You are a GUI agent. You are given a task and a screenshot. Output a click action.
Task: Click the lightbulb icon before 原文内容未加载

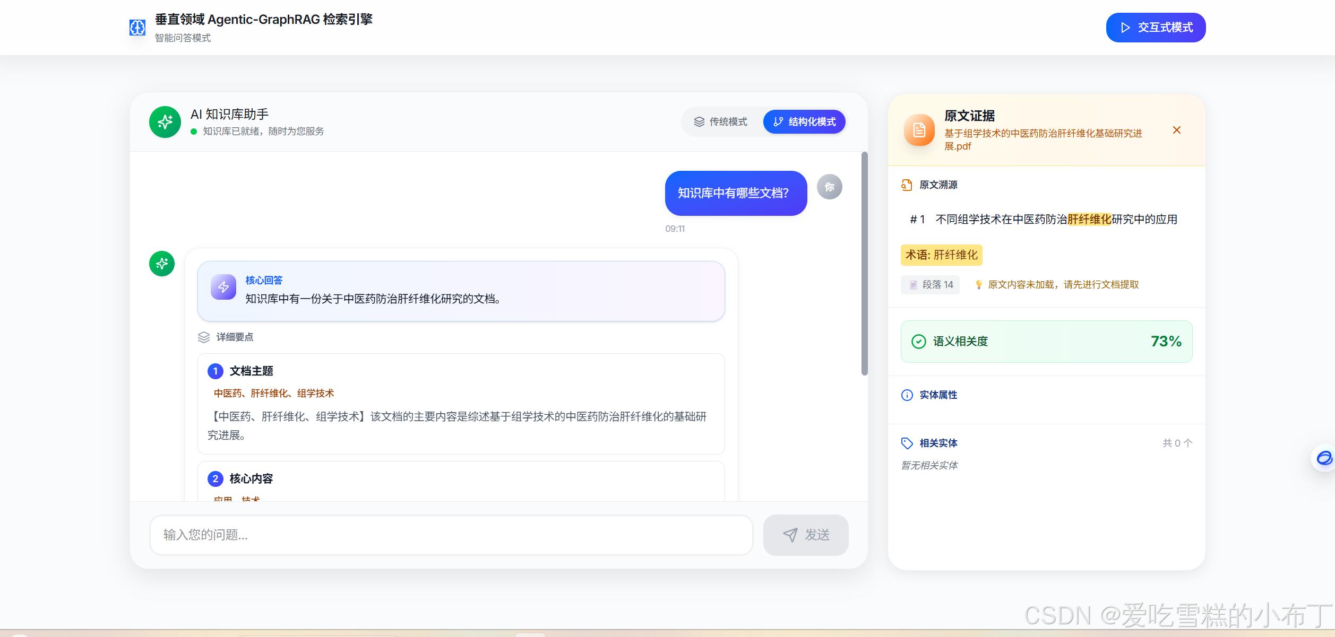979,285
